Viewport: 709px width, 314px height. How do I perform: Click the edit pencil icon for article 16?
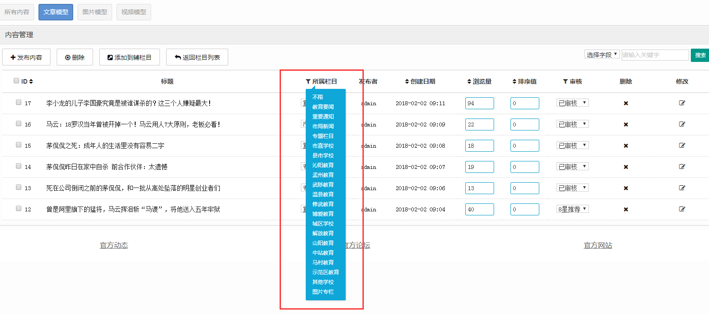pyautogui.click(x=682, y=124)
